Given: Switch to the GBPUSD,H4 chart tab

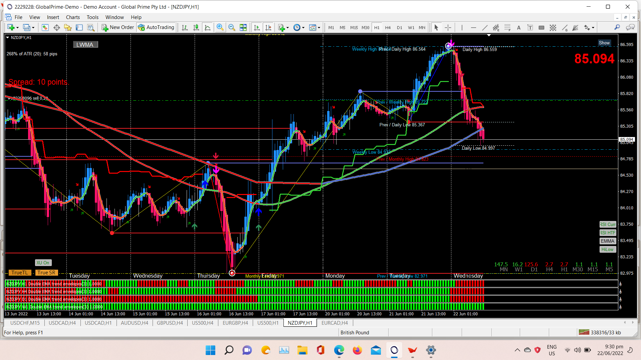Looking at the screenshot, I should click(170, 323).
